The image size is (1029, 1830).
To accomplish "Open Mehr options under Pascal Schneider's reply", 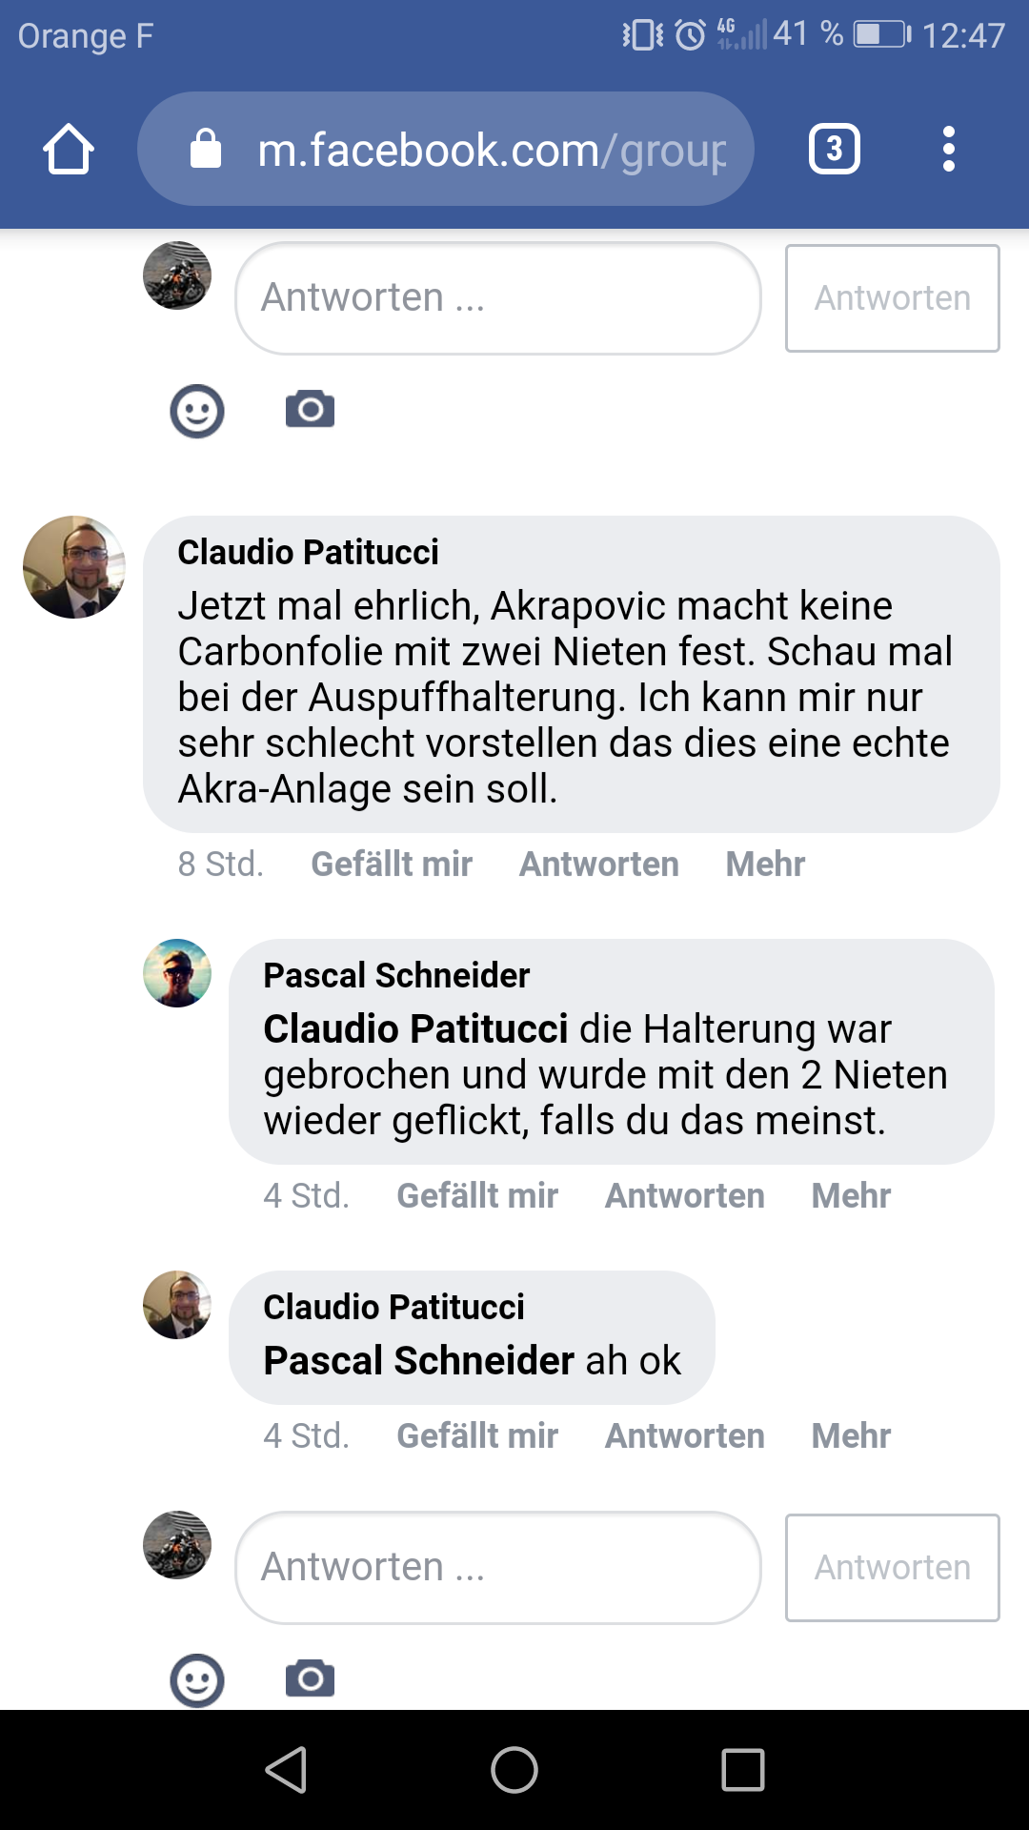I will click(851, 1196).
